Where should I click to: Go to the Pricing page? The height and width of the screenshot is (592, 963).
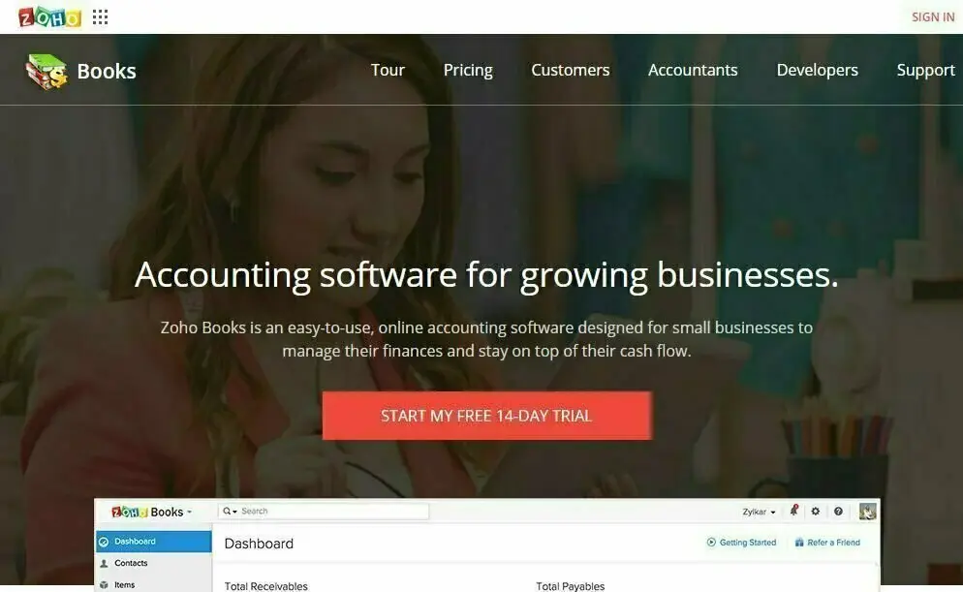point(468,70)
